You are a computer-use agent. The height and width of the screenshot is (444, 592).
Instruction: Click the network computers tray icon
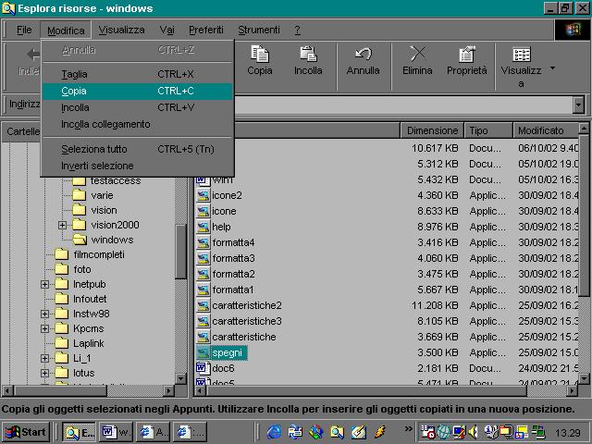tap(538, 432)
